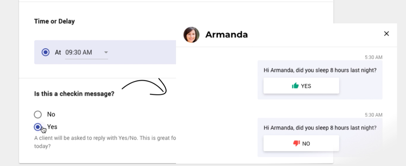
Task: Click the 'A client will be asked' helper text
Action: click(x=105, y=138)
